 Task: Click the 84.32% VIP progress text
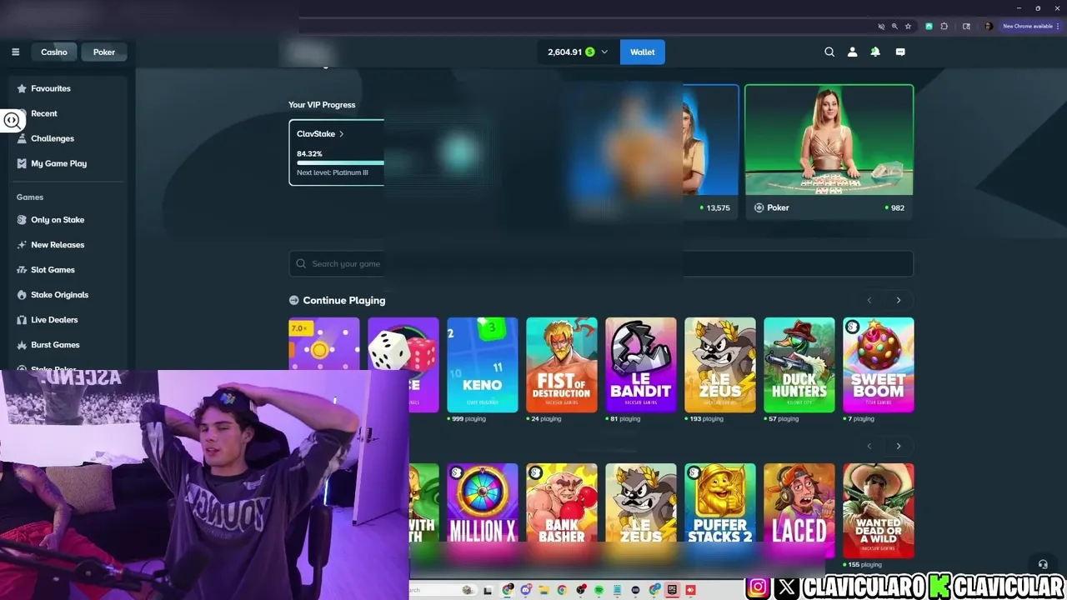309,154
